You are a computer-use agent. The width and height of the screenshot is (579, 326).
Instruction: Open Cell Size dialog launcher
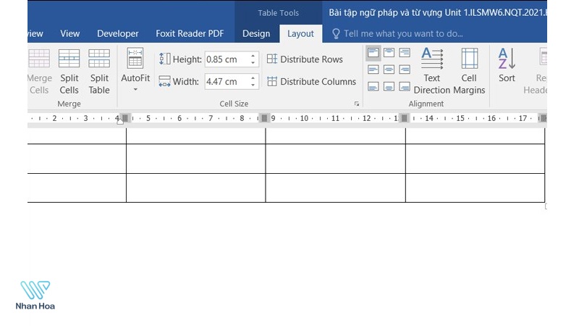click(357, 104)
